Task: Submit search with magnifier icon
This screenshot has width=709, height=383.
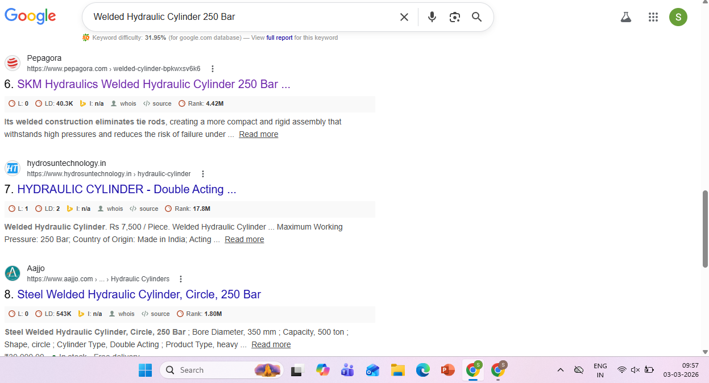Action: pos(477,17)
